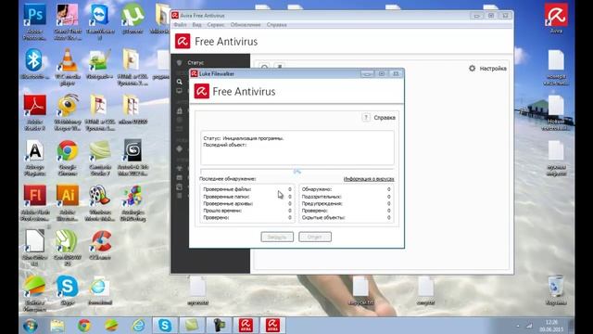The height and width of the screenshot is (334, 593).
Task: Open Adobe Photoshop desktop shortcut
Action: [x=35, y=22]
